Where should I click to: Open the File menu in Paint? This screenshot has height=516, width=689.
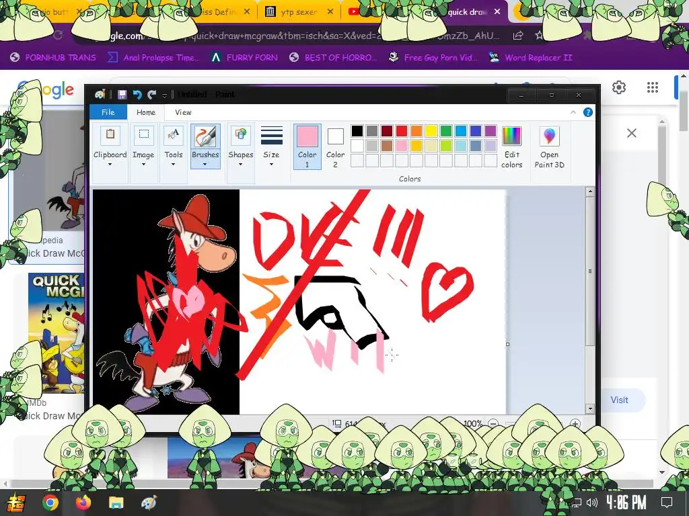pyautogui.click(x=108, y=112)
